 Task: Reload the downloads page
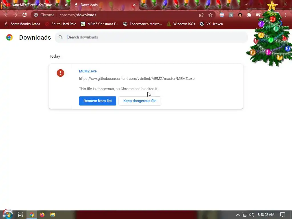pyautogui.click(x=25, y=15)
